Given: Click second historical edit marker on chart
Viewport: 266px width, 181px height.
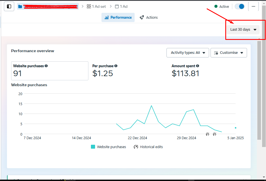Looking at the screenshot, I should coord(214,134).
